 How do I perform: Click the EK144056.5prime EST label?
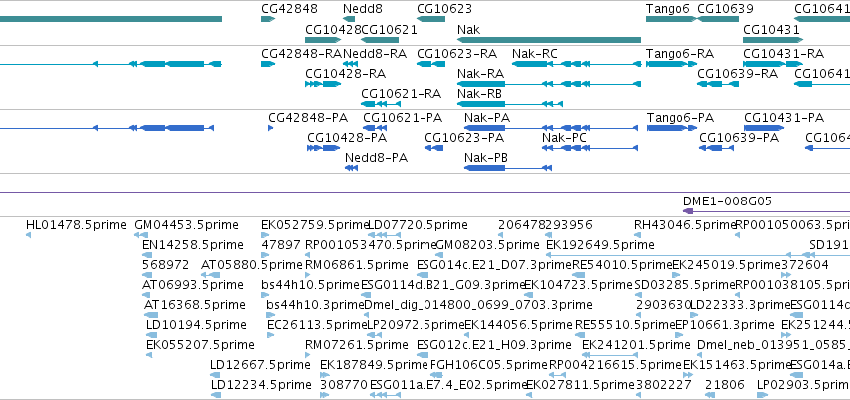pyautogui.click(x=518, y=325)
